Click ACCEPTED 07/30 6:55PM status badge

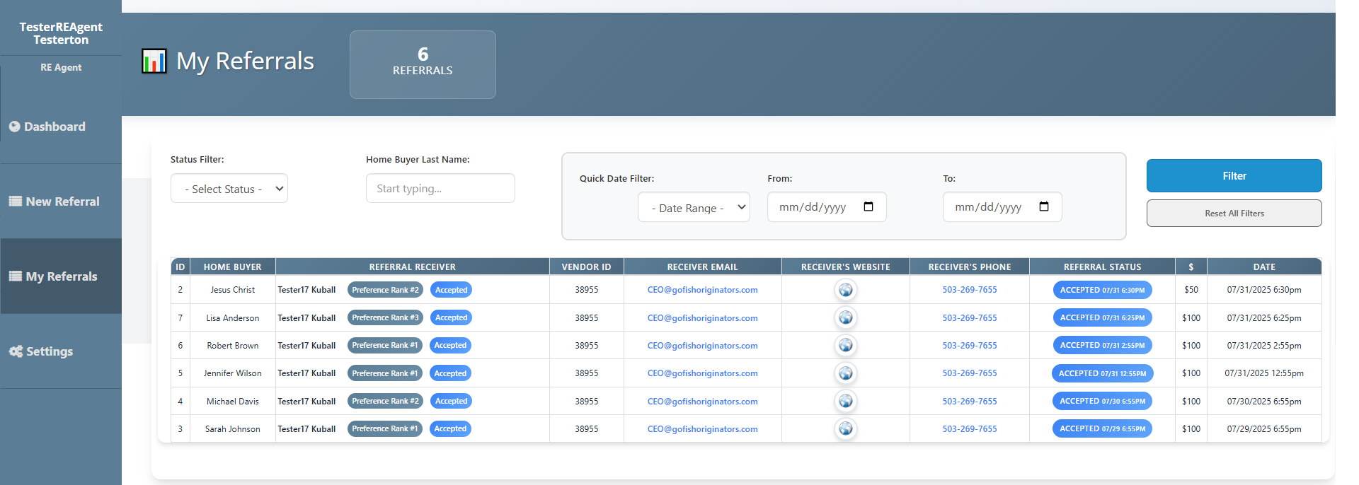1102,401
